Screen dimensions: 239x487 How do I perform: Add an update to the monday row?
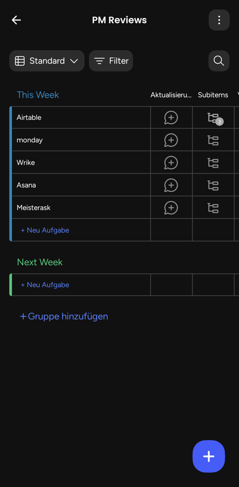(171, 140)
